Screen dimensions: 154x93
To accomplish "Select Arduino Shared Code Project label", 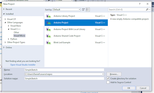I will (67, 36).
